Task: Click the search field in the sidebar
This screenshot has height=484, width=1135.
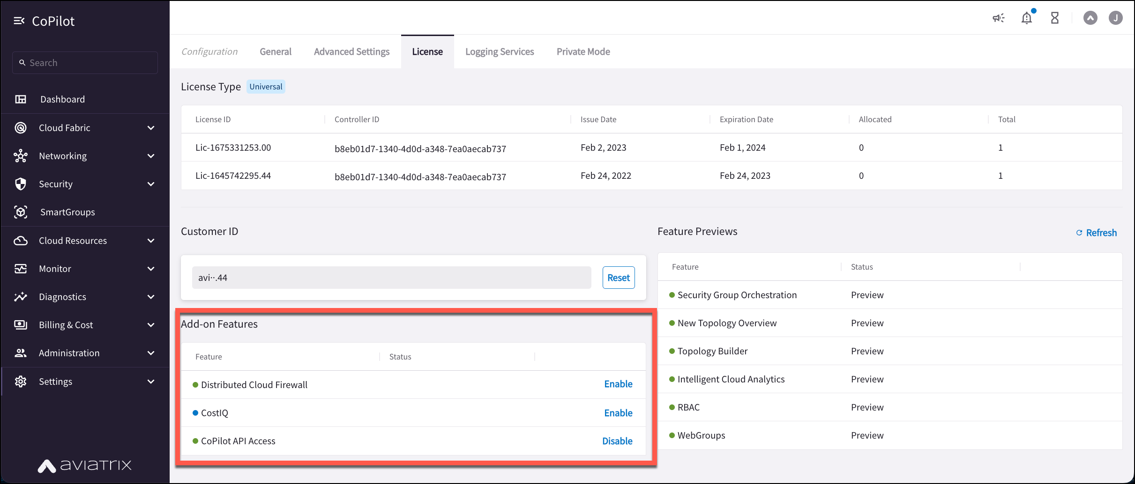Action: coord(84,62)
